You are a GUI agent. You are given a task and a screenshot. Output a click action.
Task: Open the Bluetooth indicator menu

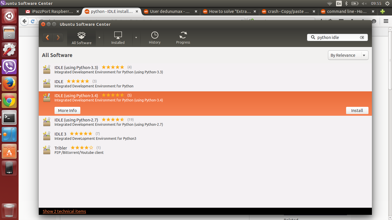point(346,3)
